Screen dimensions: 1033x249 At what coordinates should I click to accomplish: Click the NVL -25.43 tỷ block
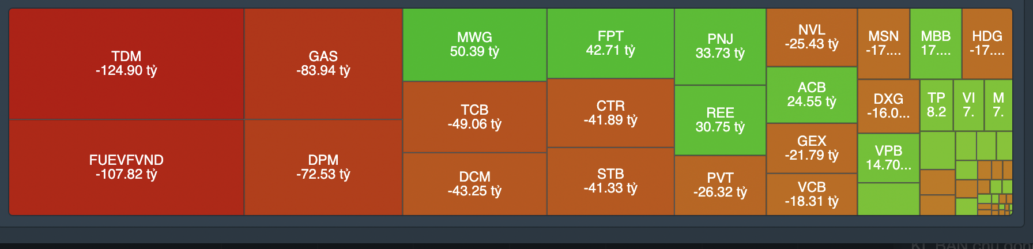(812, 37)
